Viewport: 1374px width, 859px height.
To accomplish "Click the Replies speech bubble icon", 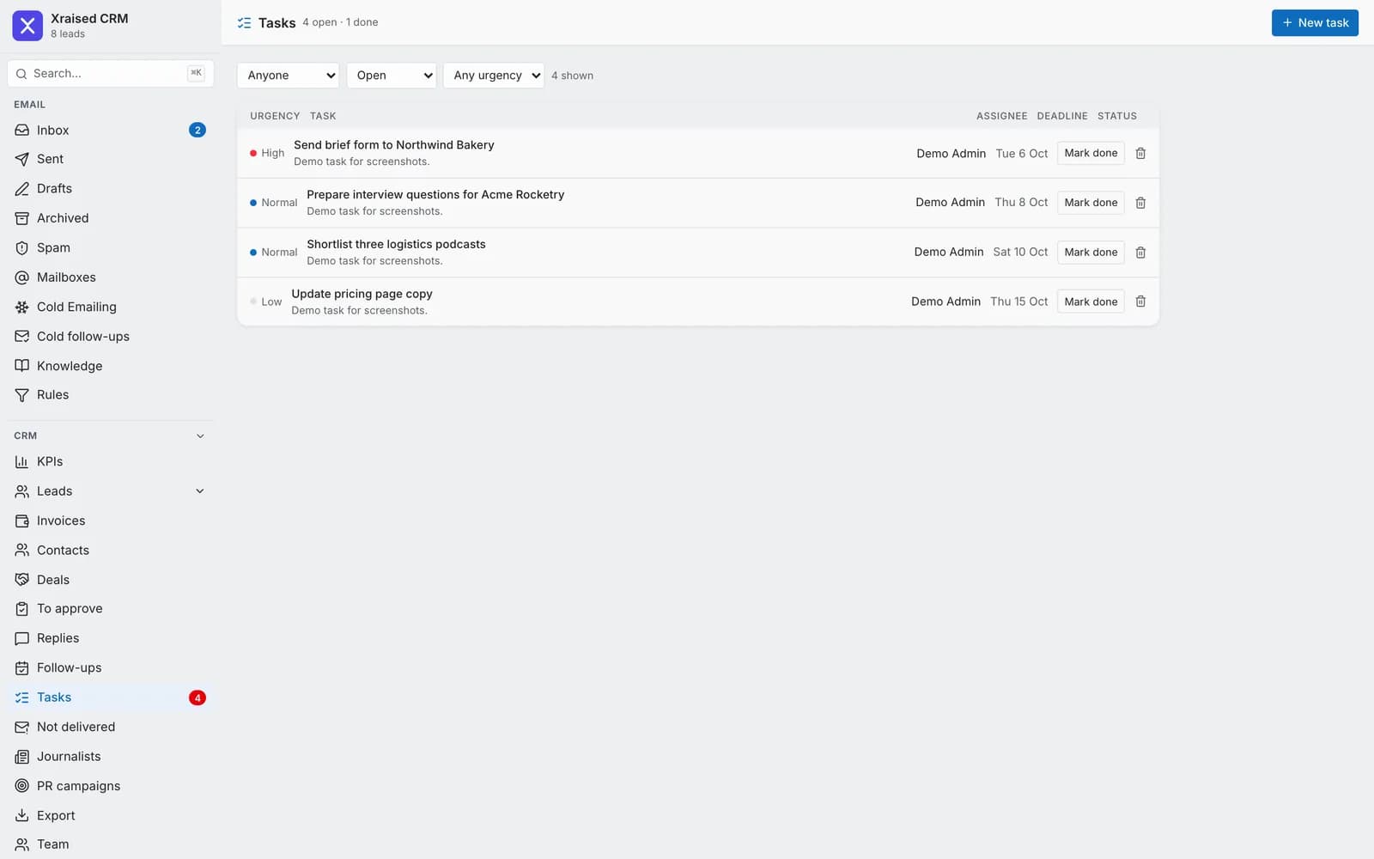I will (22, 639).
